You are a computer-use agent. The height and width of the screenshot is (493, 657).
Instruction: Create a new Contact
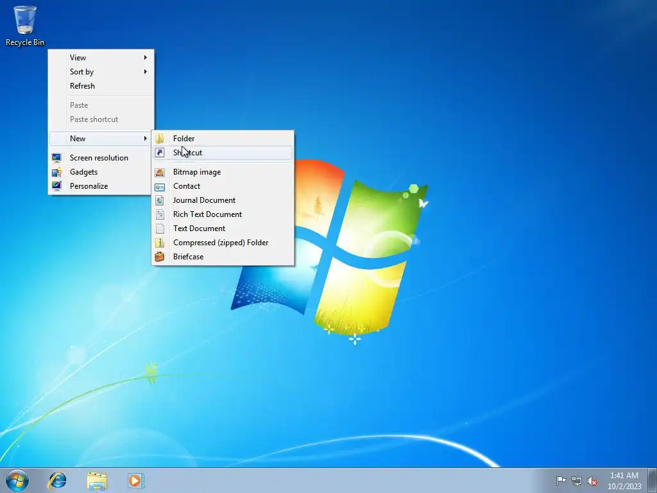pyautogui.click(x=223, y=186)
